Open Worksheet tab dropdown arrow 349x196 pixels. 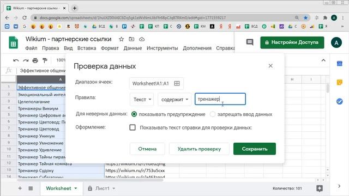76,188
